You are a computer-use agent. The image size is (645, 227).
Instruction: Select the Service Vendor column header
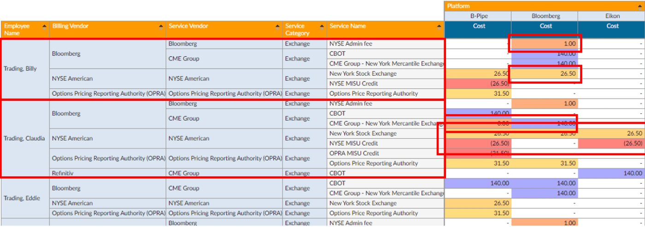click(x=224, y=29)
